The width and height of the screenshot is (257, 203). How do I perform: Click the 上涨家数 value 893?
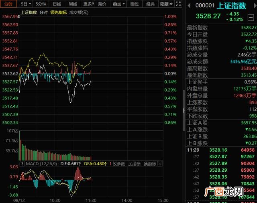click(x=253, y=102)
